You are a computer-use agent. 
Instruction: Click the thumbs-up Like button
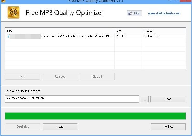coord(134,13)
